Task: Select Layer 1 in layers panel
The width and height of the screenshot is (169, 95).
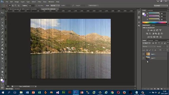Action: click(154, 54)
